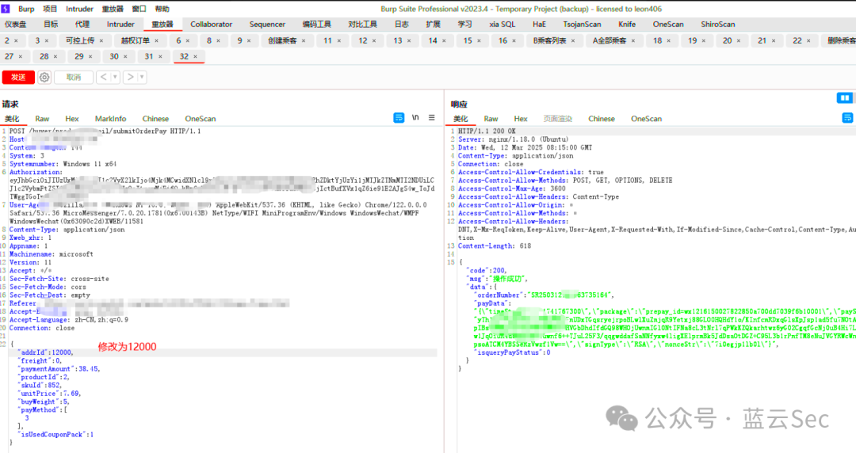Close the B乘客列表 repeater tab

573,41
